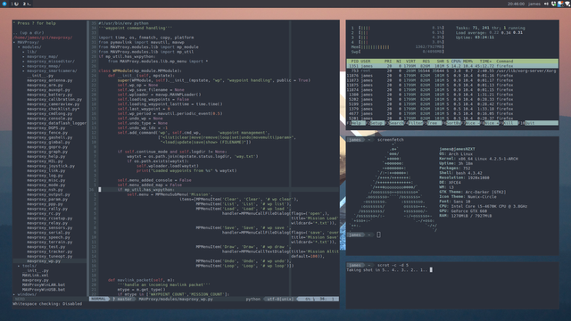Viewport: 571px width, 321px height.
Task: Open mavproxy_cameraview.py in the file tree
Action: [x=54, y=103]
